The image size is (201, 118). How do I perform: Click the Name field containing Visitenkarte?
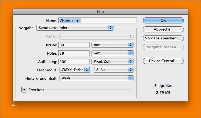(x=98, y=21)
